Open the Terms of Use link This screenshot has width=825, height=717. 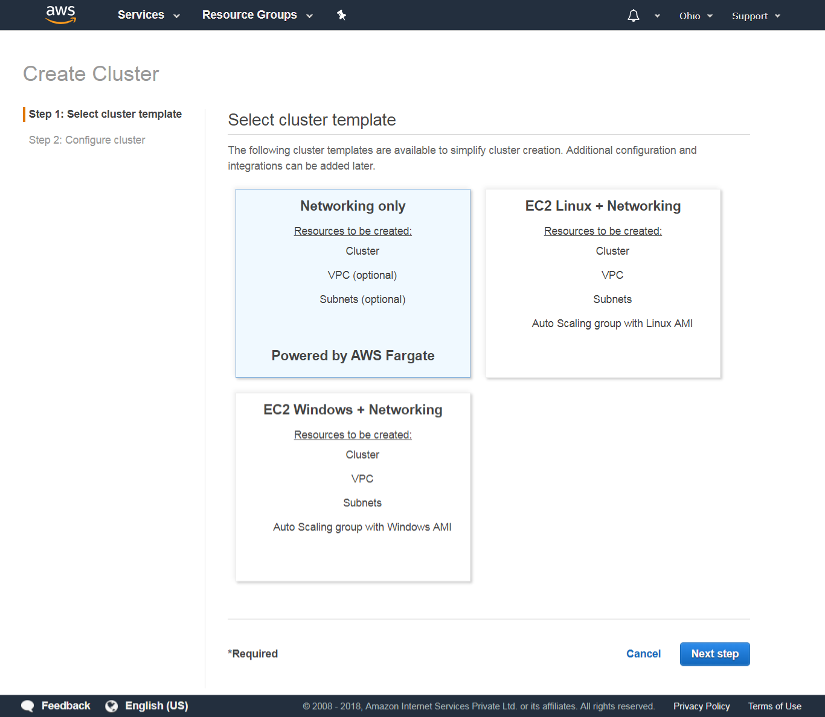[x=774, y=706]
